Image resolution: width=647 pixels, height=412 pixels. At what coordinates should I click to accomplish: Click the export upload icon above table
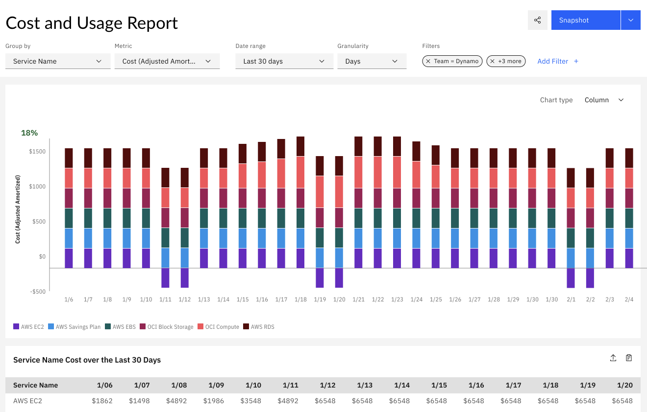(613, 358)
